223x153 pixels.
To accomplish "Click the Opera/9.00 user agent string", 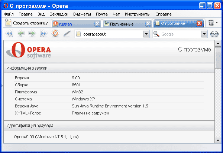I will [x=46, y=137].
